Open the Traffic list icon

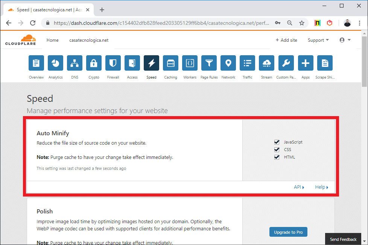[x=247, y=63]
